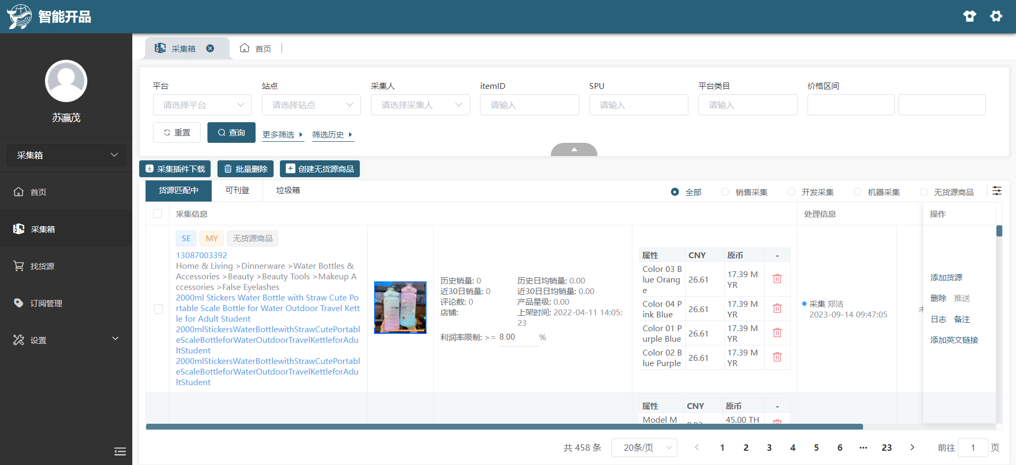Select the 开发采集 radio option
Image resolution: width=1016 pixels, height=465 pixels.
point(811,192)
